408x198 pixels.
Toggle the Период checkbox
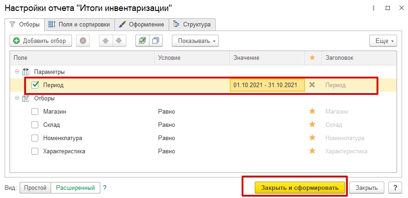pos(35,85)
